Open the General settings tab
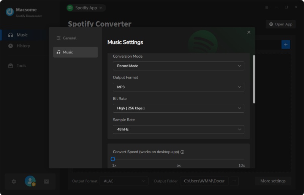Viewport: 304px width, 195px height. pyautogui.click(x=75, y=38)
